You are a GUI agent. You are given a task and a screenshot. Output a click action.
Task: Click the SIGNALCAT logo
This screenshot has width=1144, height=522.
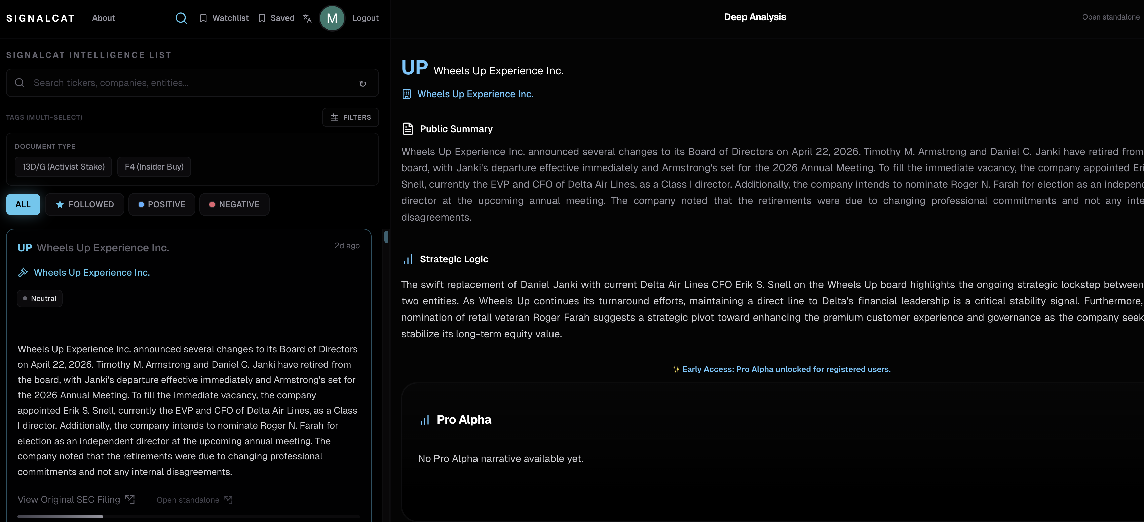pyautogui.click(x=40, y=18)
